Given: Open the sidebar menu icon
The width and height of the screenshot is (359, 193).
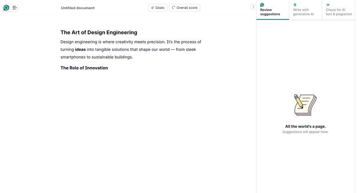Looking at the screenshot, I should click(x=14, y=8).
